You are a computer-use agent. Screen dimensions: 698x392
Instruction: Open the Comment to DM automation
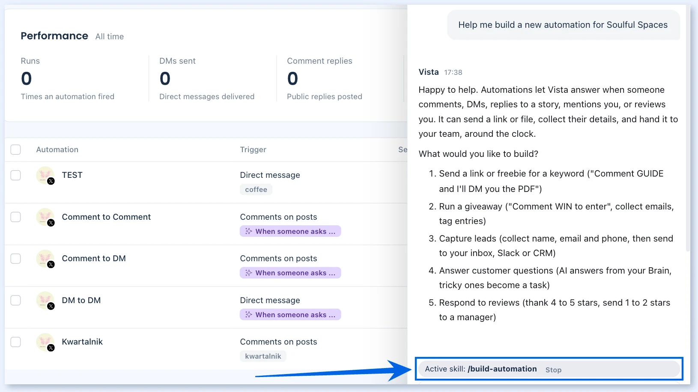[94, 259]
